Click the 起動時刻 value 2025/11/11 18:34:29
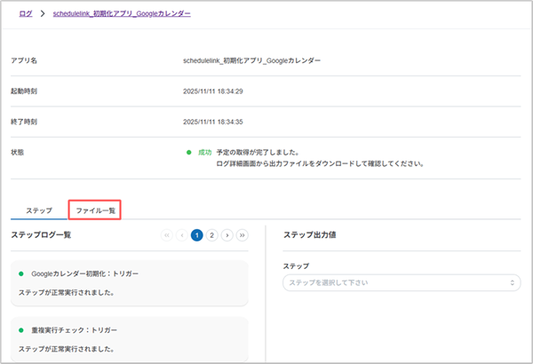 point(212,91)
